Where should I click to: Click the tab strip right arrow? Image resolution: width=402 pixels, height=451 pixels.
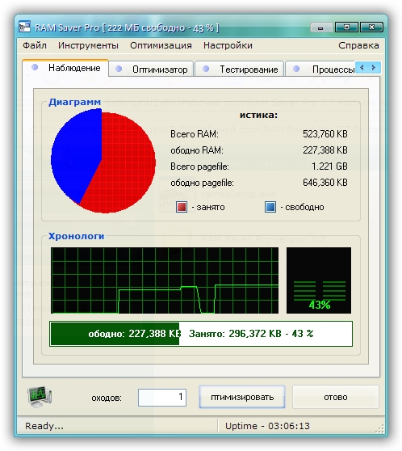tap(374, 68)
